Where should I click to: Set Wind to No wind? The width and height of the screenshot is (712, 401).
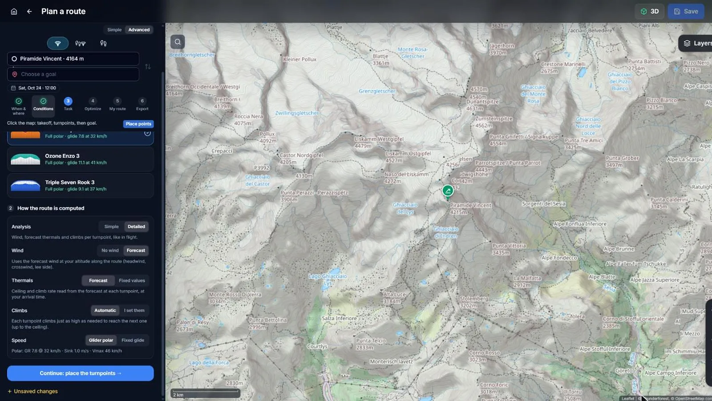coord(110,250)
